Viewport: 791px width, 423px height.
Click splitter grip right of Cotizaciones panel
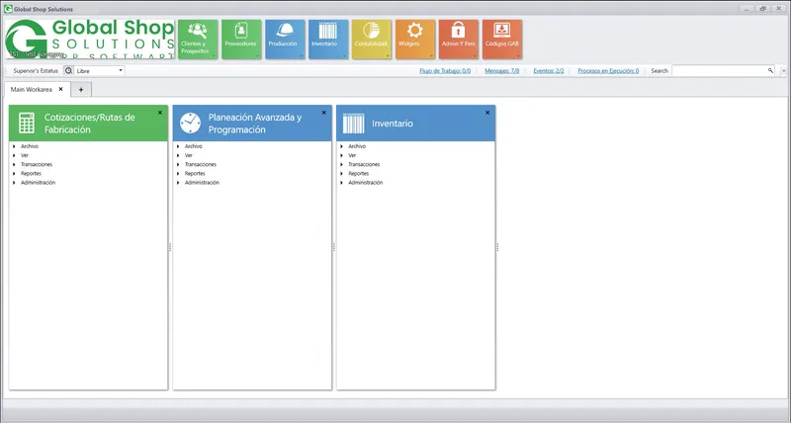tap(170, 247)
